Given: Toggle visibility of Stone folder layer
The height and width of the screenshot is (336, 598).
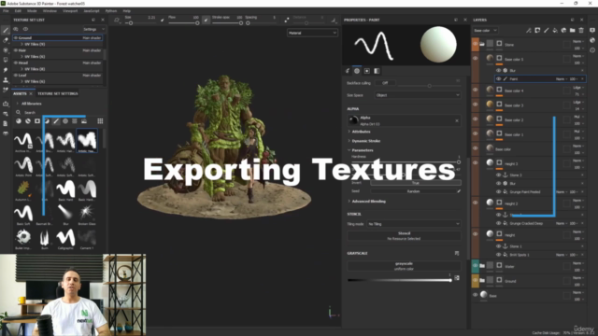Looking at the screenshot, I should (476, 44).
